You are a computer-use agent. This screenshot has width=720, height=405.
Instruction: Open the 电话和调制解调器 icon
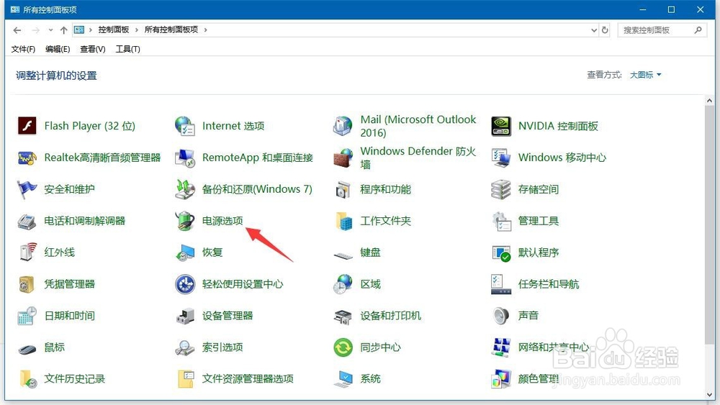(x=27, y=221)
